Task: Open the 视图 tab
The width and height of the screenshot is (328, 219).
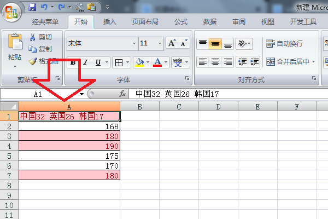Action: (268, 21)
